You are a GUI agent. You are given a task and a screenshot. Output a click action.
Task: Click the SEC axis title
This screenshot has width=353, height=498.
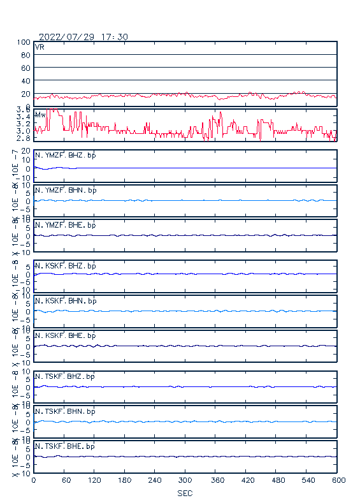[185, 493]
